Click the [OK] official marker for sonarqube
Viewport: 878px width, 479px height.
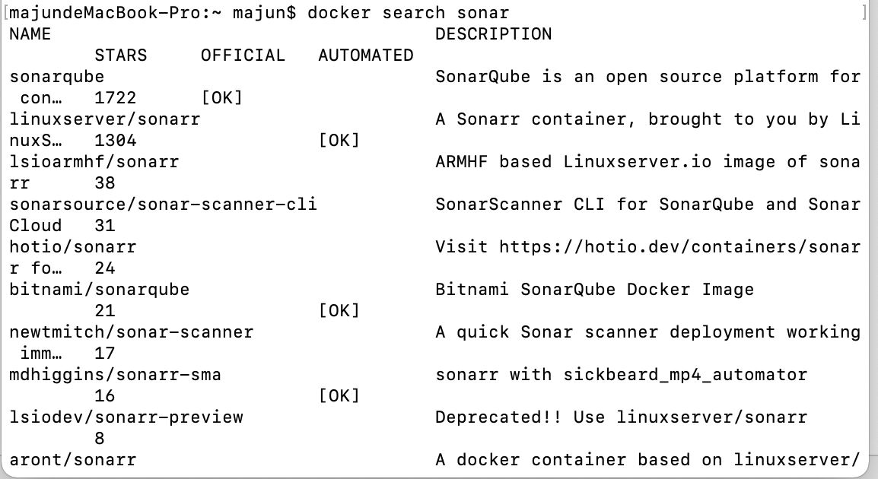click(x=221, y=98)
